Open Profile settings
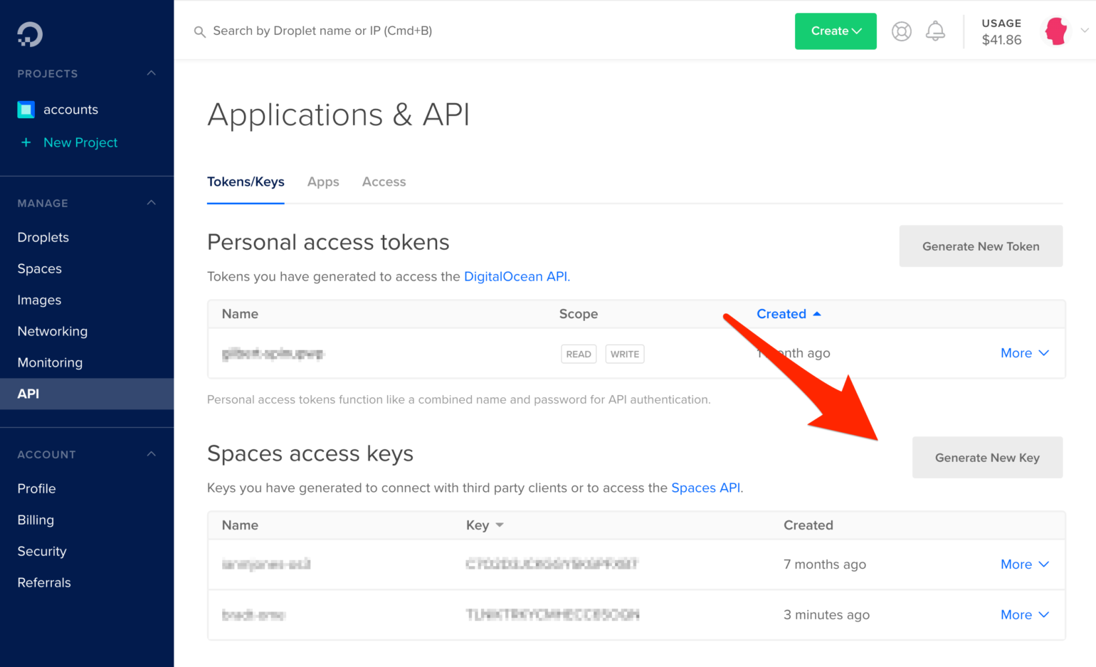 pyautogui.click(x=36, y=489)
